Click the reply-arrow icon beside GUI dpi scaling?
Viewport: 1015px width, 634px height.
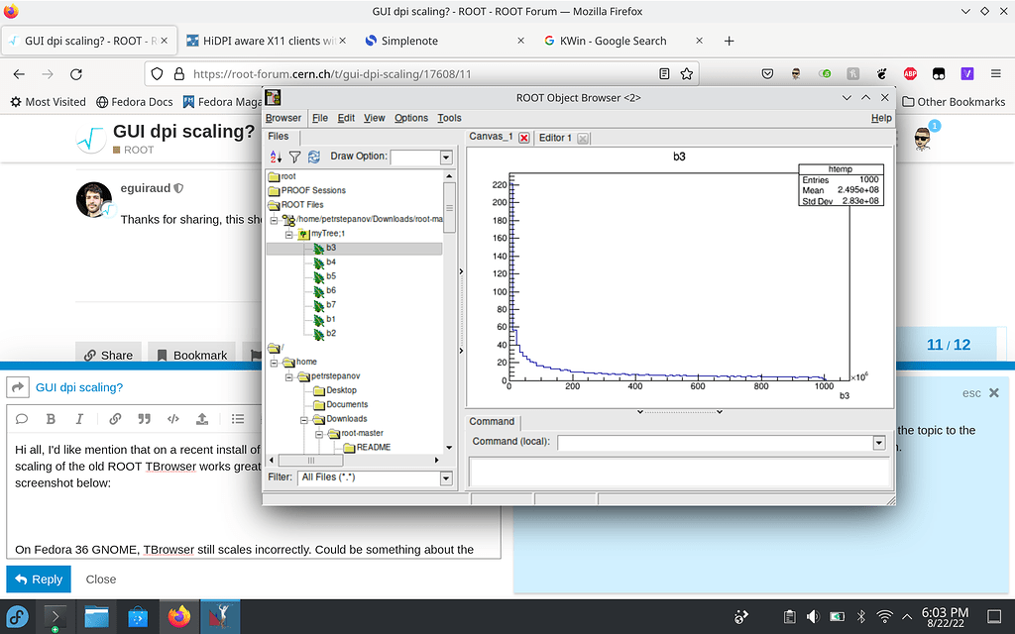[18, 387]
